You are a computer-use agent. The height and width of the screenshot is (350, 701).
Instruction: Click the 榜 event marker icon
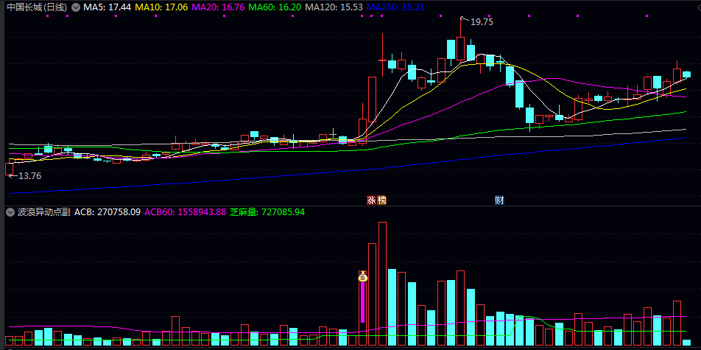click(381, 200)
